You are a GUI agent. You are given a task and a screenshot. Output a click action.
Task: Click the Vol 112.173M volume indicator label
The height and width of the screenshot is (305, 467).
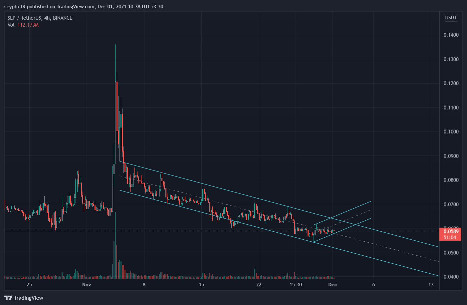tap(23, 25)
